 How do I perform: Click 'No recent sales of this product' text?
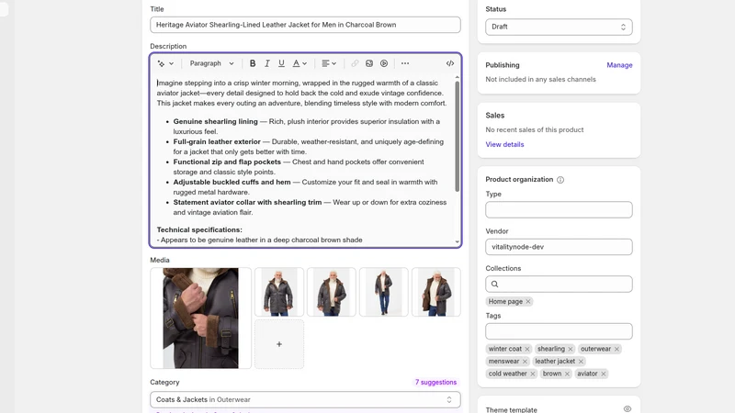535,130
